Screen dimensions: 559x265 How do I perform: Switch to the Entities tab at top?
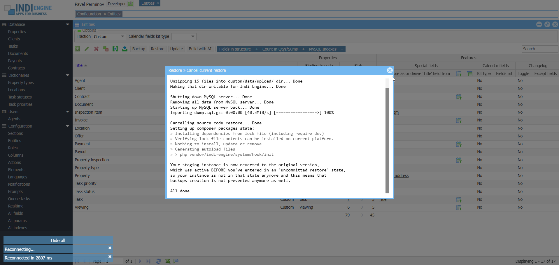pos(148,3)
